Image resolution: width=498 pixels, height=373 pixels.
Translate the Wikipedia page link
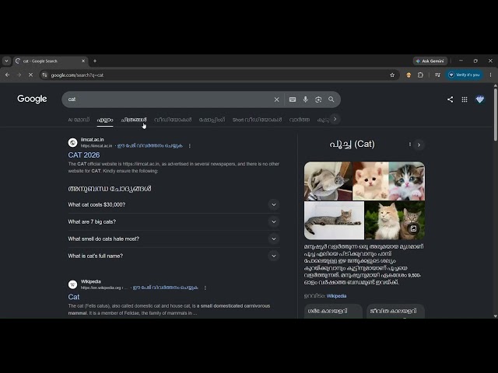click(x=166, y=288)
